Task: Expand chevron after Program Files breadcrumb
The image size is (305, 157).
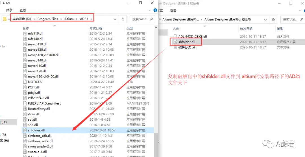Action: coord(61,19)
